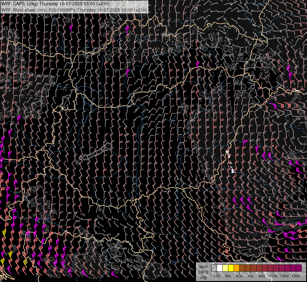Click the 100 legend value
Viewport: 307px width, 282px height.
point(217,276)
